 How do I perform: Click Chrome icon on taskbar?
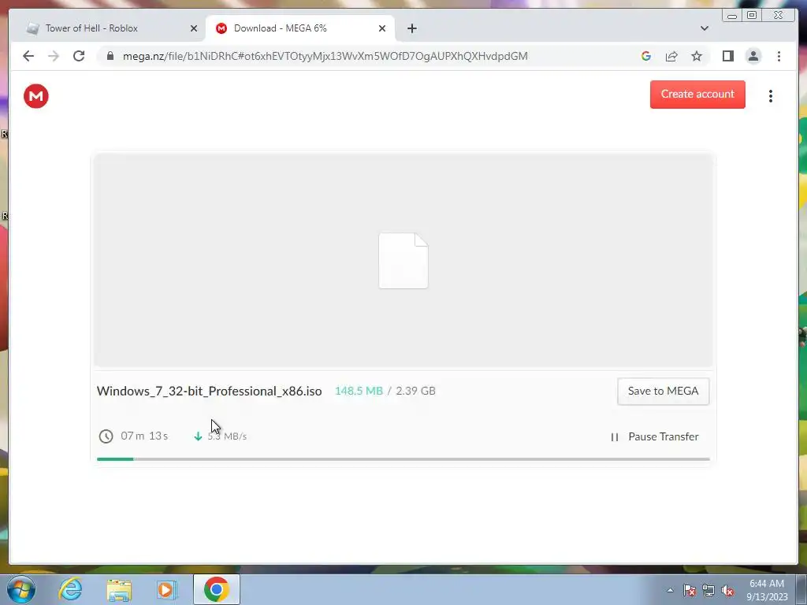(216, 589)
